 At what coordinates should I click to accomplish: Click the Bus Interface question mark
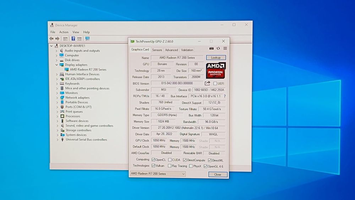[x=224, y=96]
